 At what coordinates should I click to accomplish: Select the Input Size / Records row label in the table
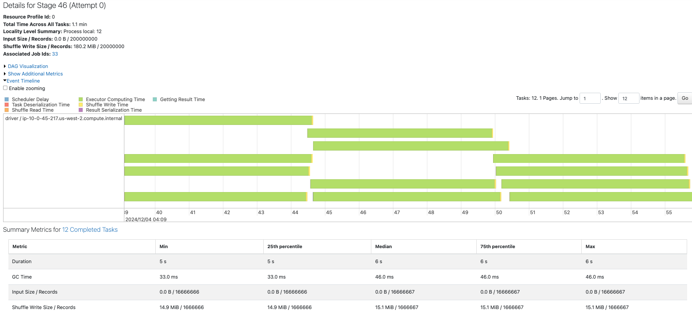(x=34, y=292)
